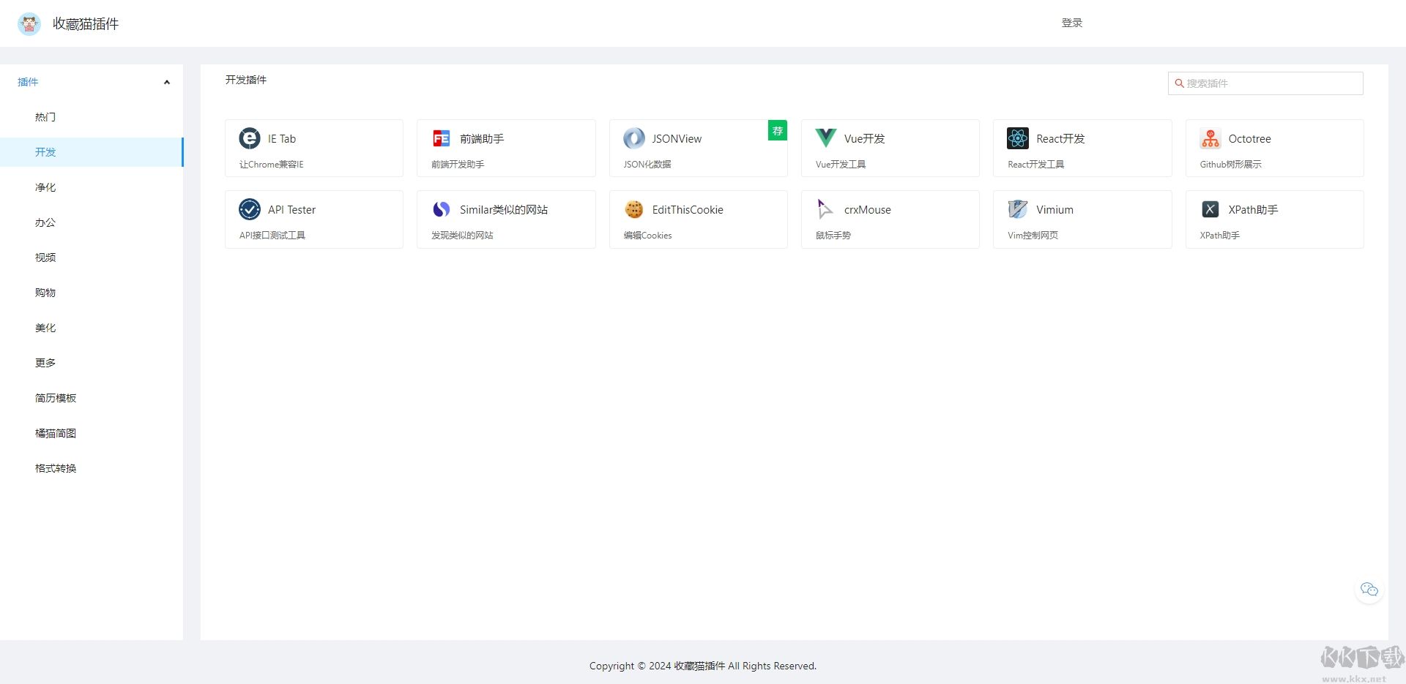Click the Vimium icon
Screen dimensions: 1406x684
tap(1018, 209)
